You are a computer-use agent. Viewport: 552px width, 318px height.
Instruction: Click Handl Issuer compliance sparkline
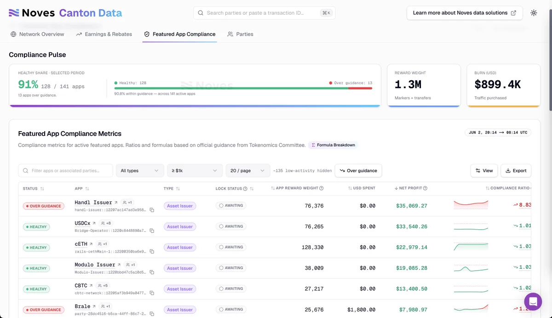coord(471,204)
